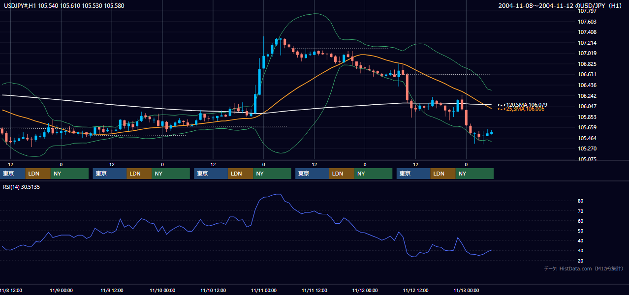
Task: Click price axis value 105.853
Action: (587, 117)
